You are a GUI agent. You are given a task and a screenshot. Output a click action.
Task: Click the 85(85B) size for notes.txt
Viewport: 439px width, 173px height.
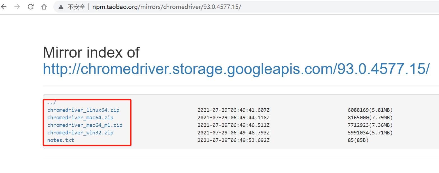point(358,140)
